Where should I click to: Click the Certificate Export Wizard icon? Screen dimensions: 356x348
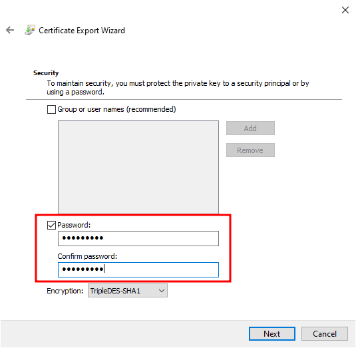pos(30,30)
